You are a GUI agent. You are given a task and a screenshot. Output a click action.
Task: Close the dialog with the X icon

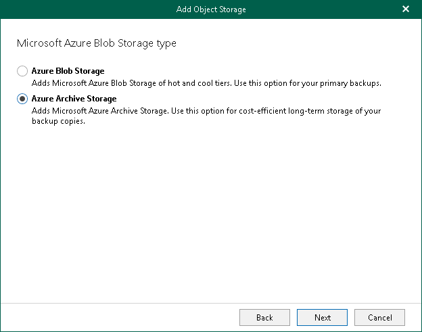[406, 9]
